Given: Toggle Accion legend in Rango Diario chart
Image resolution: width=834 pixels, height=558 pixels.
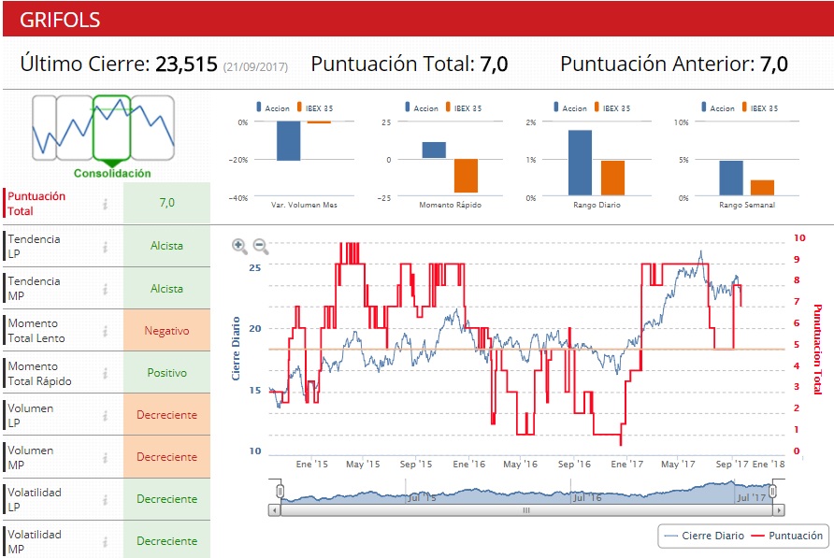Looking at the screenshot, I should (x=570, y=107).
